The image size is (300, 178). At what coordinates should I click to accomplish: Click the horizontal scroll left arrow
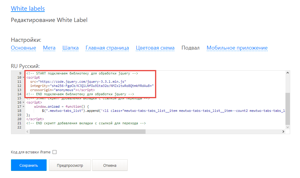(x=27, y=131)
